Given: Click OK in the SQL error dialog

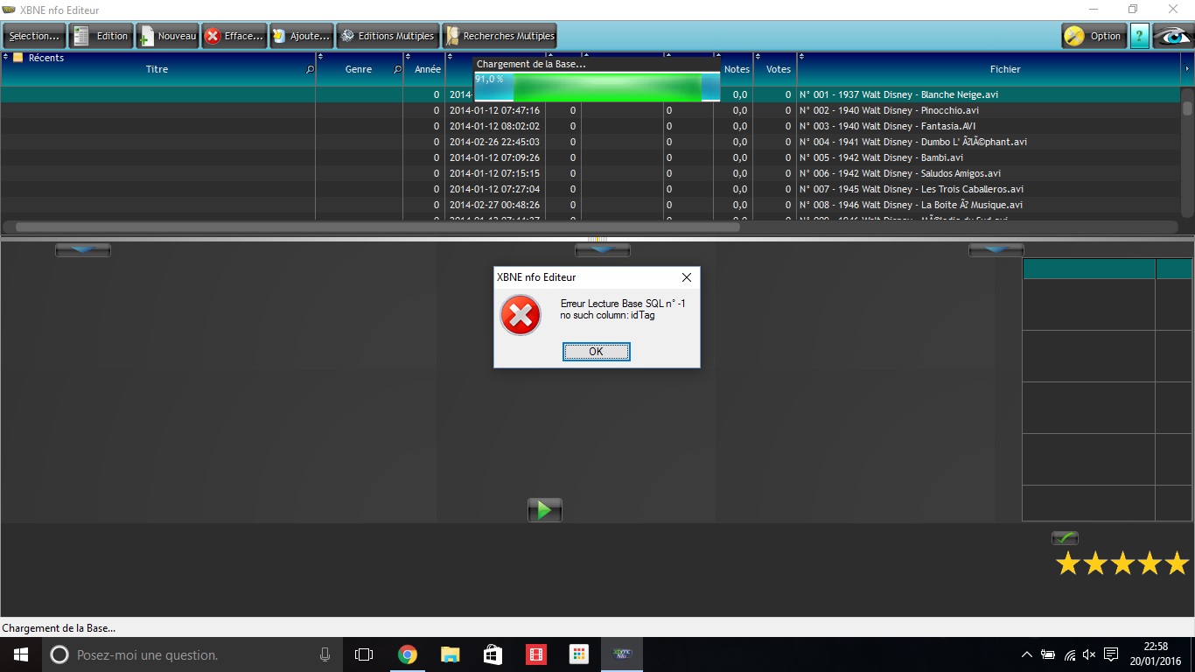Looking at the screenshot, I should [596, 352].
